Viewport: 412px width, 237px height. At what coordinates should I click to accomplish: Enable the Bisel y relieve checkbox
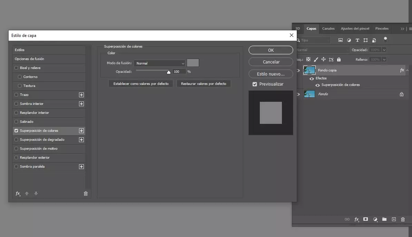pos(16,68)
